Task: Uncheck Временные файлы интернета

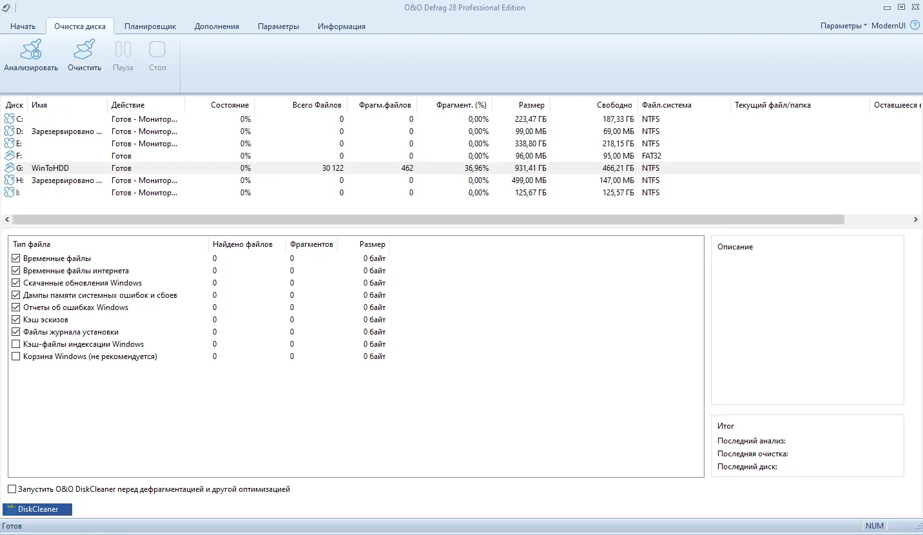Action: [16, 271]
